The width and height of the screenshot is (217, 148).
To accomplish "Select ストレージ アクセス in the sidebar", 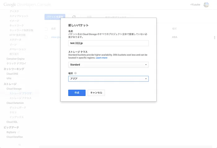I will [x=20, y=98].
